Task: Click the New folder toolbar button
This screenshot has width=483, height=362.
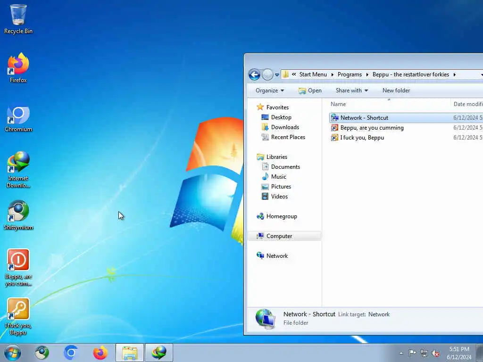Action: point(396,90)
